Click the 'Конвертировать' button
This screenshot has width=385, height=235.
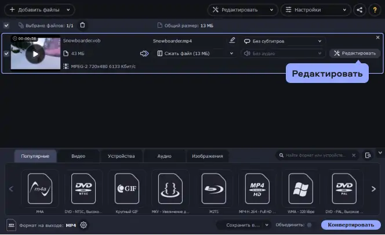coord(351,225)
